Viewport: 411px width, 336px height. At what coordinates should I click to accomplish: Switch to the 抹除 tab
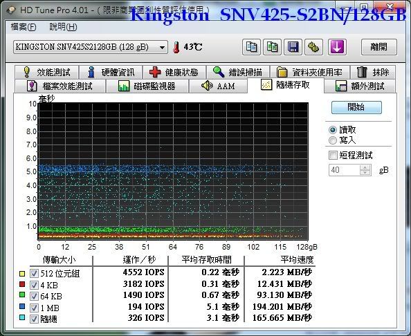pyautogui.click(x=373, y=72)
